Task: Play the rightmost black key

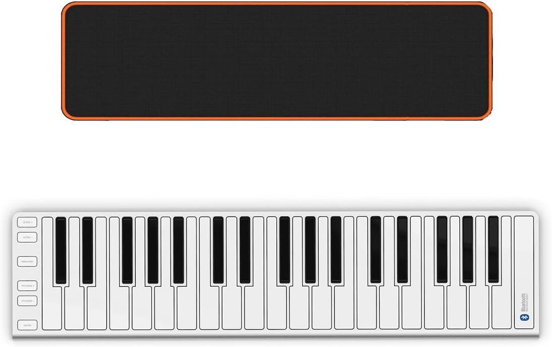Action: pos(493,250)
